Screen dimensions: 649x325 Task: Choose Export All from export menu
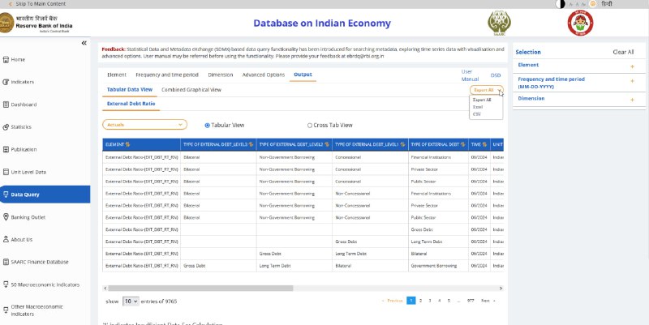pyautogui.click(x=482, y=100)
